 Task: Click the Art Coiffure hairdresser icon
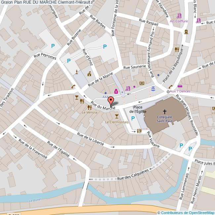pyautogui.click(x=179, y=16)
